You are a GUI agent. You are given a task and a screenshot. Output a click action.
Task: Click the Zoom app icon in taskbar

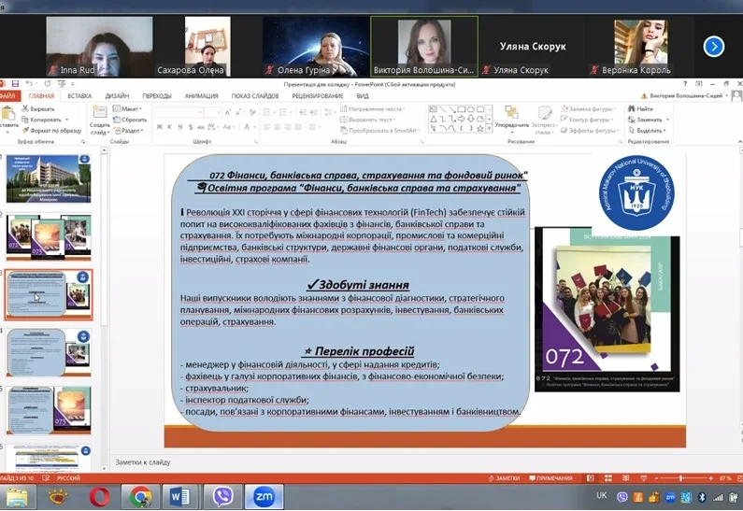264,496
